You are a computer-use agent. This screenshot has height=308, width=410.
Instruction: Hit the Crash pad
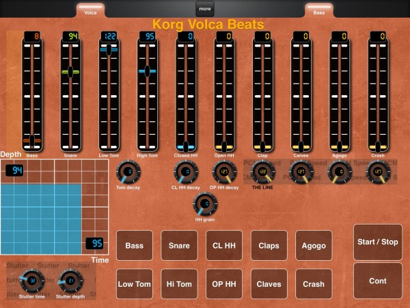(314, 284)
